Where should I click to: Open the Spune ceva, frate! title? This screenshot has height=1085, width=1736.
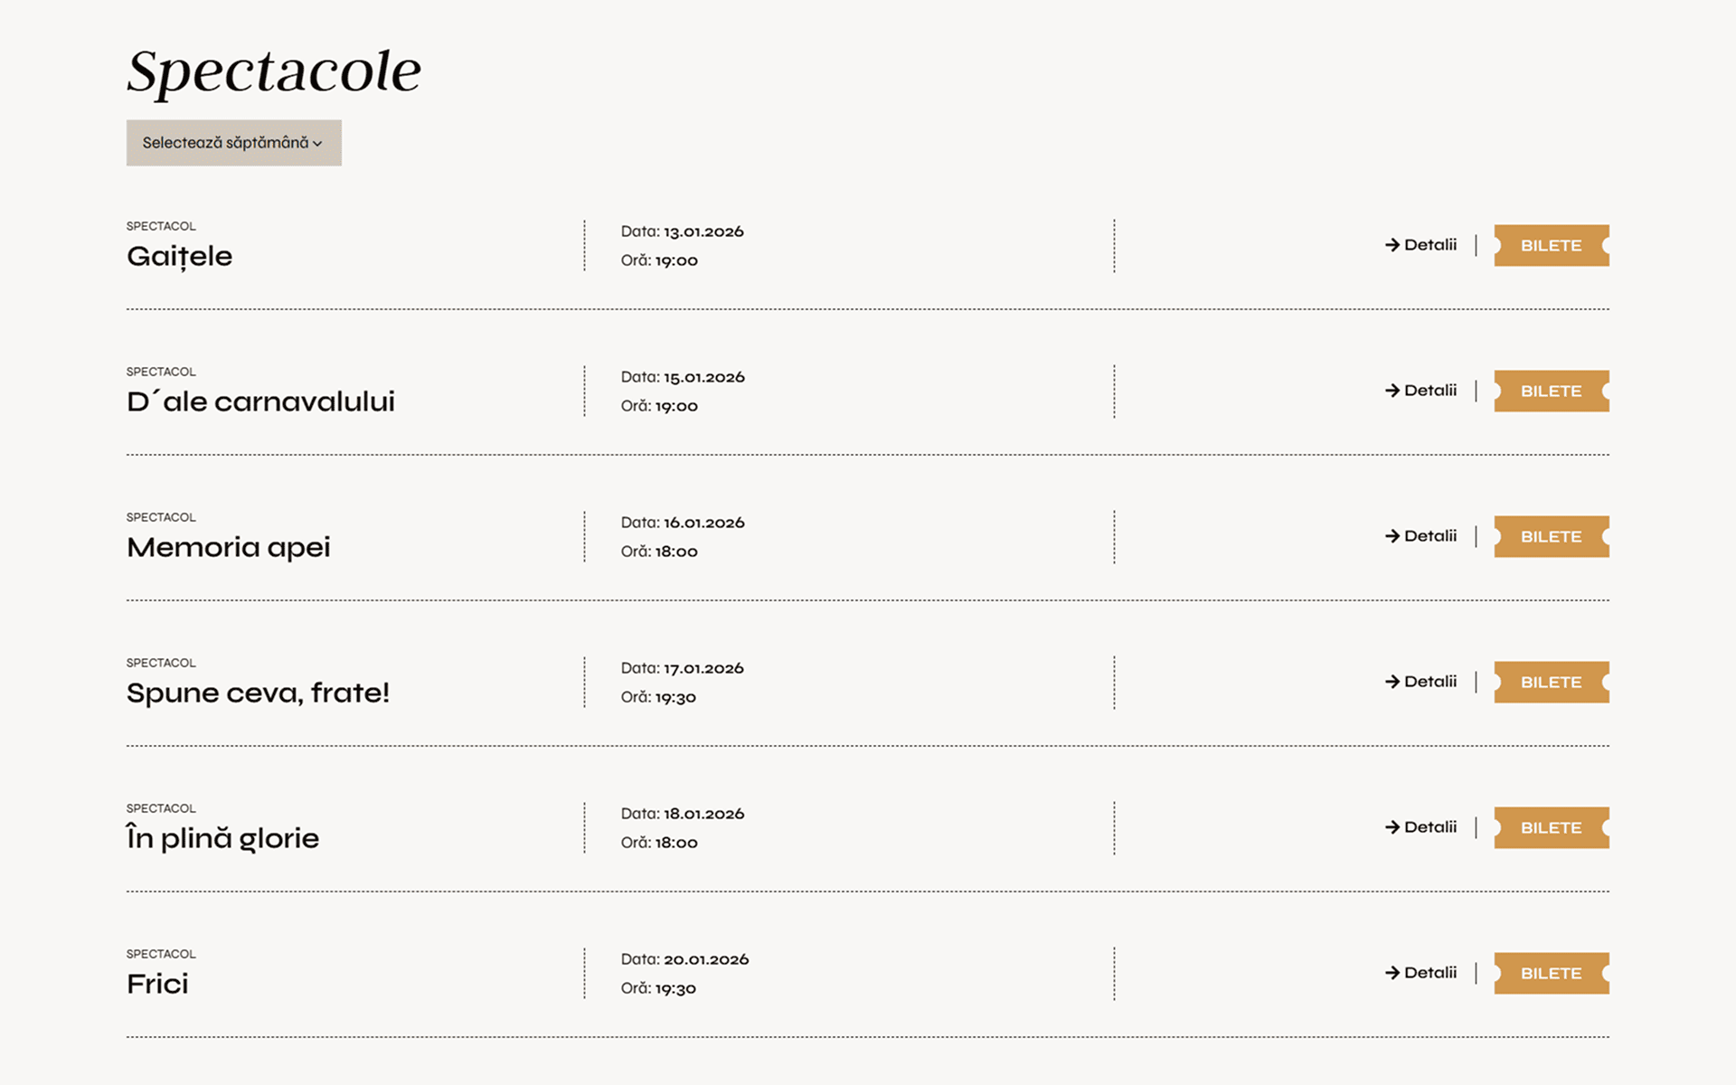pyautogui.click(x=258, y=693)
